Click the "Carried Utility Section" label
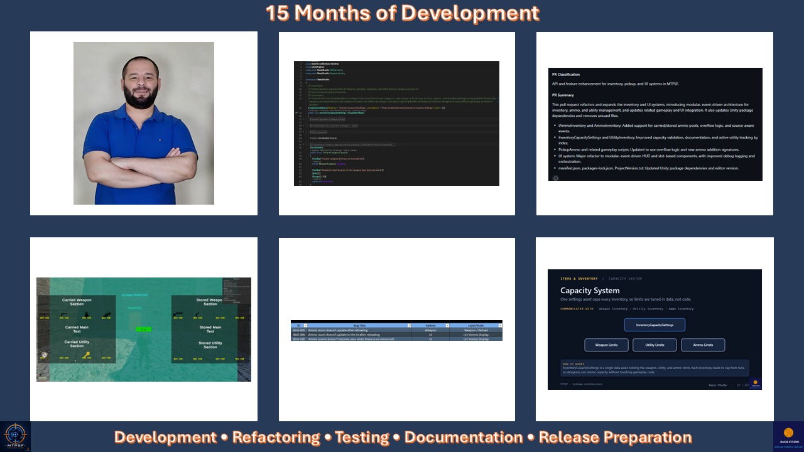Screen dimensions: 804x452 click(77, 344)
